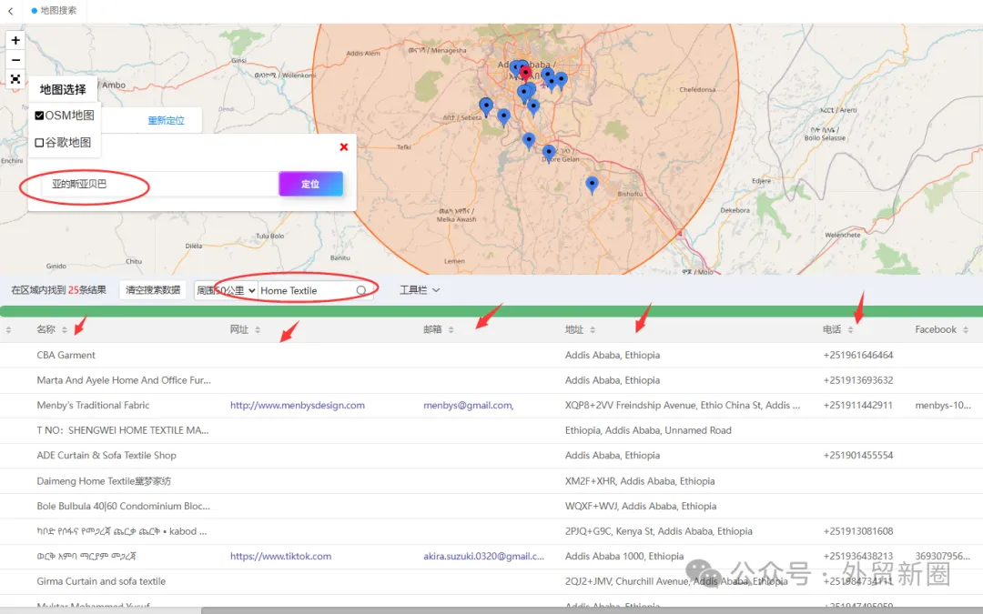Screen dimensions: 983x614
Task: Click address XM2F+XHR, Addis Ababa
Action: tap(640, 481)
